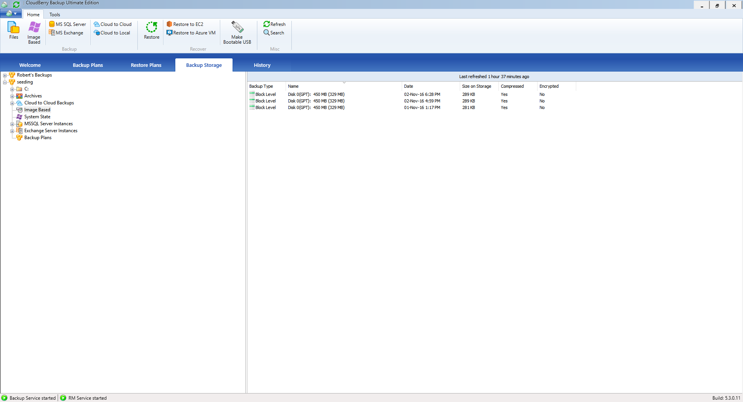Sort by Encrypted column header
This screenshot has height=402, width=743.
click(x=556, y=86)
